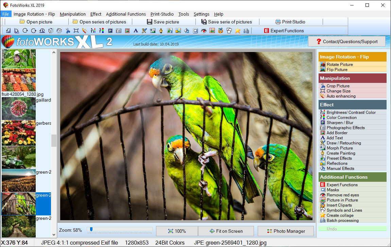Select the fruit-428054_1280.jpg thumbnail

click(x=18, y=81)
